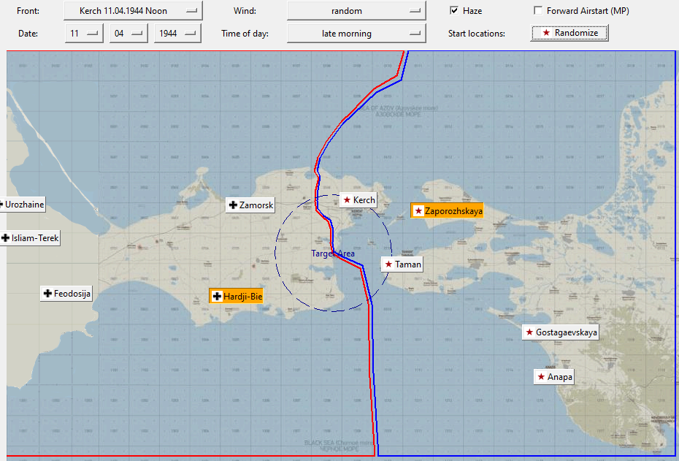Viewport: 679px width, 461px height.
Task: Select the Hardji-Bie airfield marker
Action: [x=236, y=297]
